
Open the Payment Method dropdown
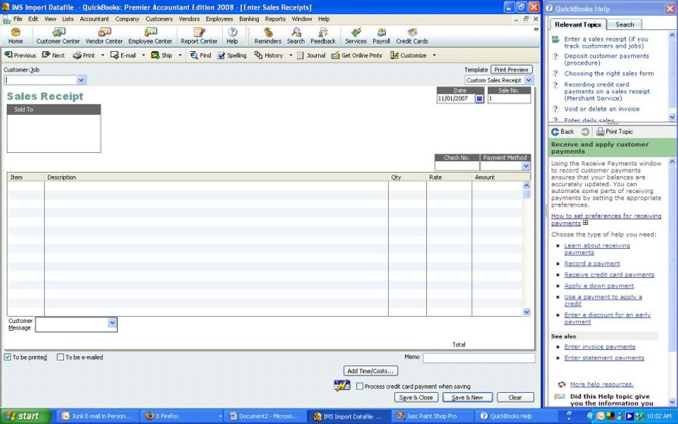[526, 165]
